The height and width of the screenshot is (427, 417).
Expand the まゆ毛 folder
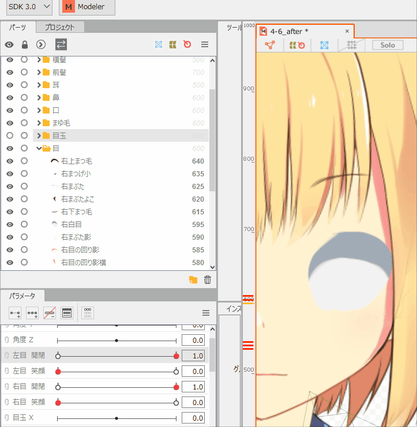39,123
